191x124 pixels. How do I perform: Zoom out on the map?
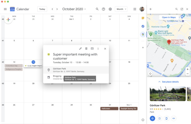pos(188,74)
